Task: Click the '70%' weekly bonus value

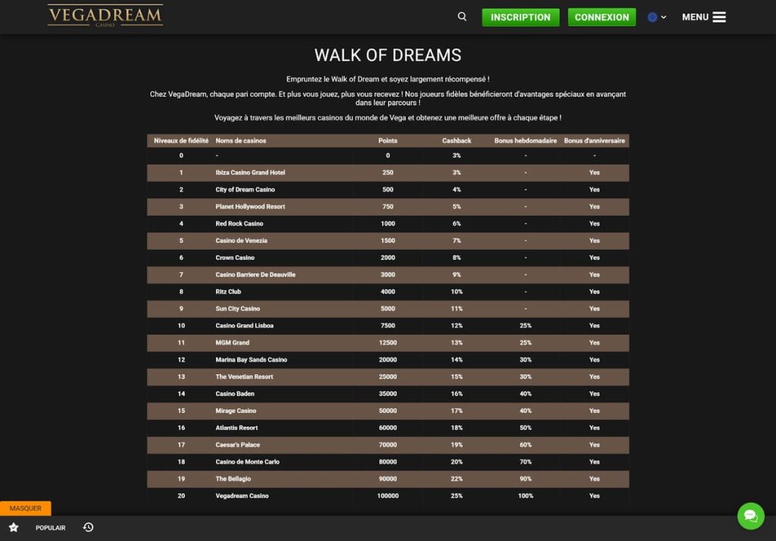Action: 526,461
